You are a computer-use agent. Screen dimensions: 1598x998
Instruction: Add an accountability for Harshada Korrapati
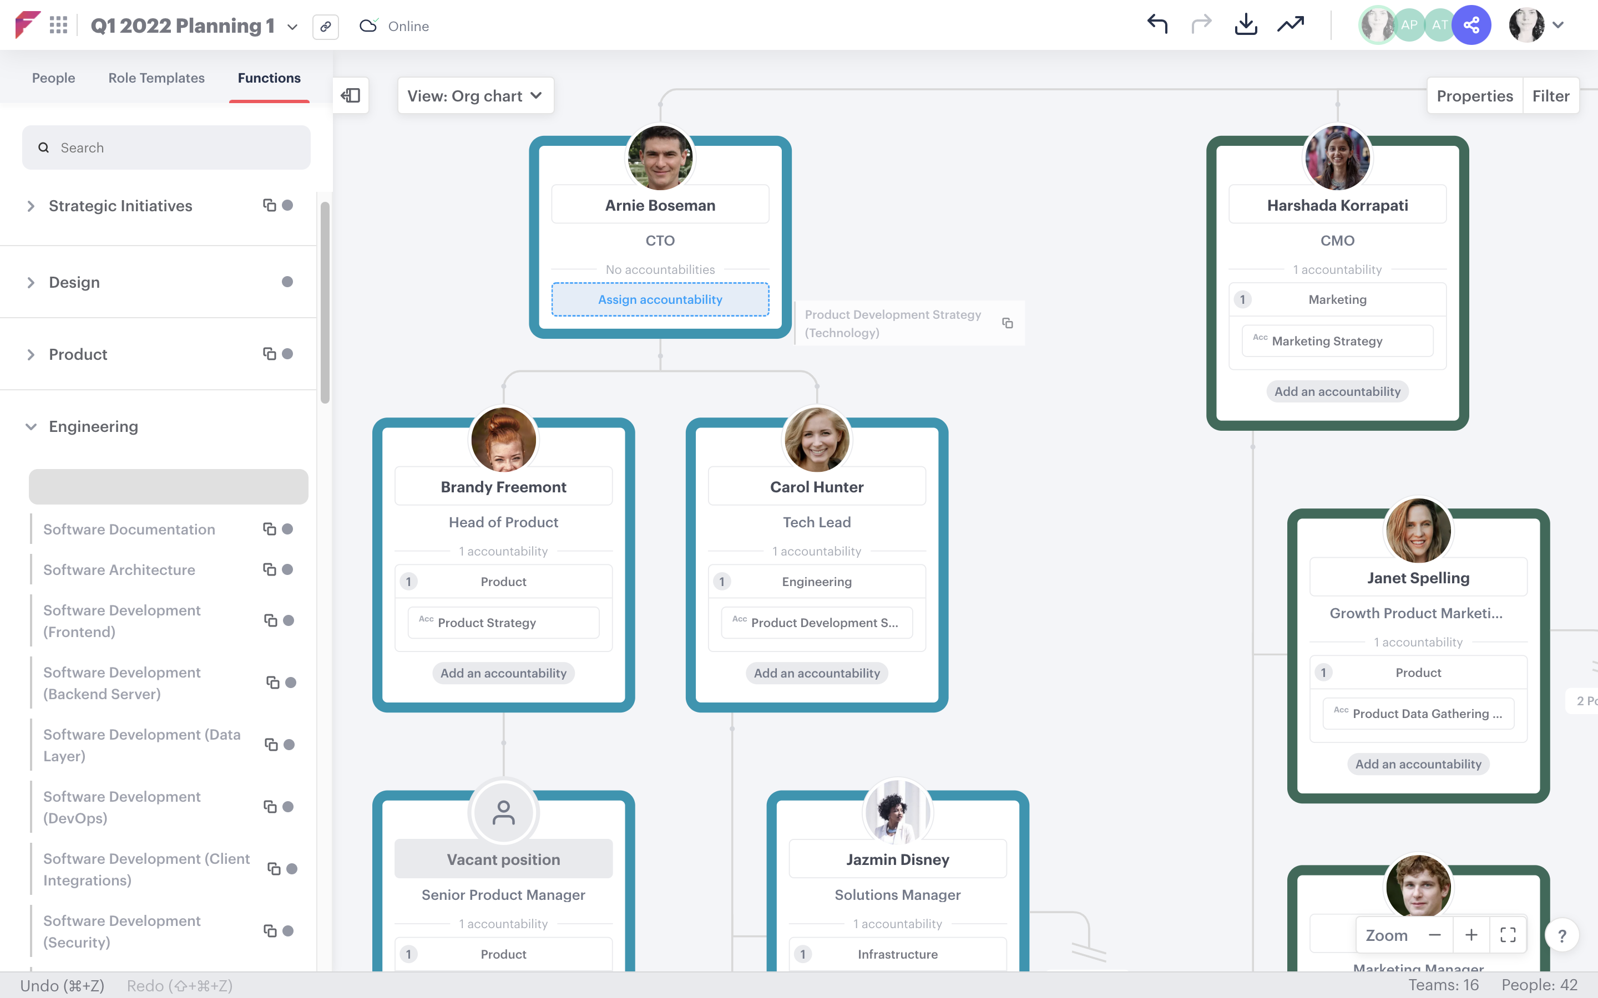click(x=1337, y=391)
